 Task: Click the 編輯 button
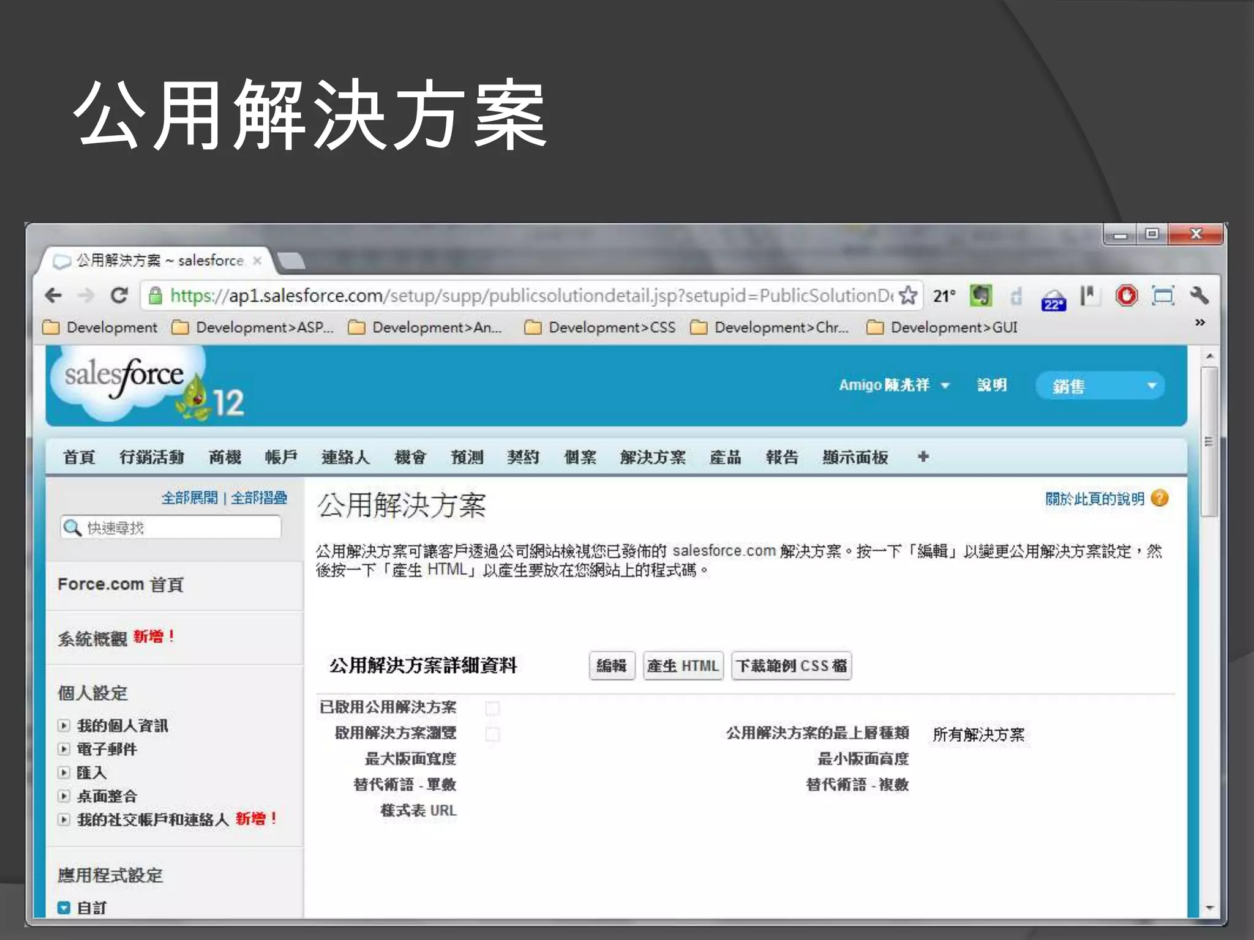point(612,665)
